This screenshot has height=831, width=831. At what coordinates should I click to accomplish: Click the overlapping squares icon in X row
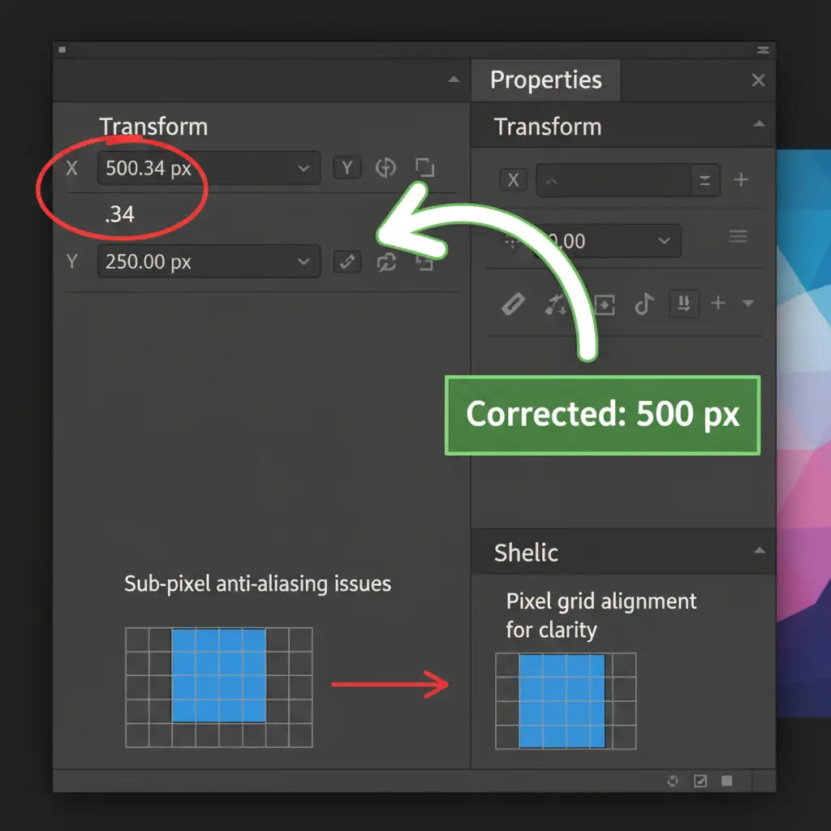pyautogui.click(x=424, y=168)
